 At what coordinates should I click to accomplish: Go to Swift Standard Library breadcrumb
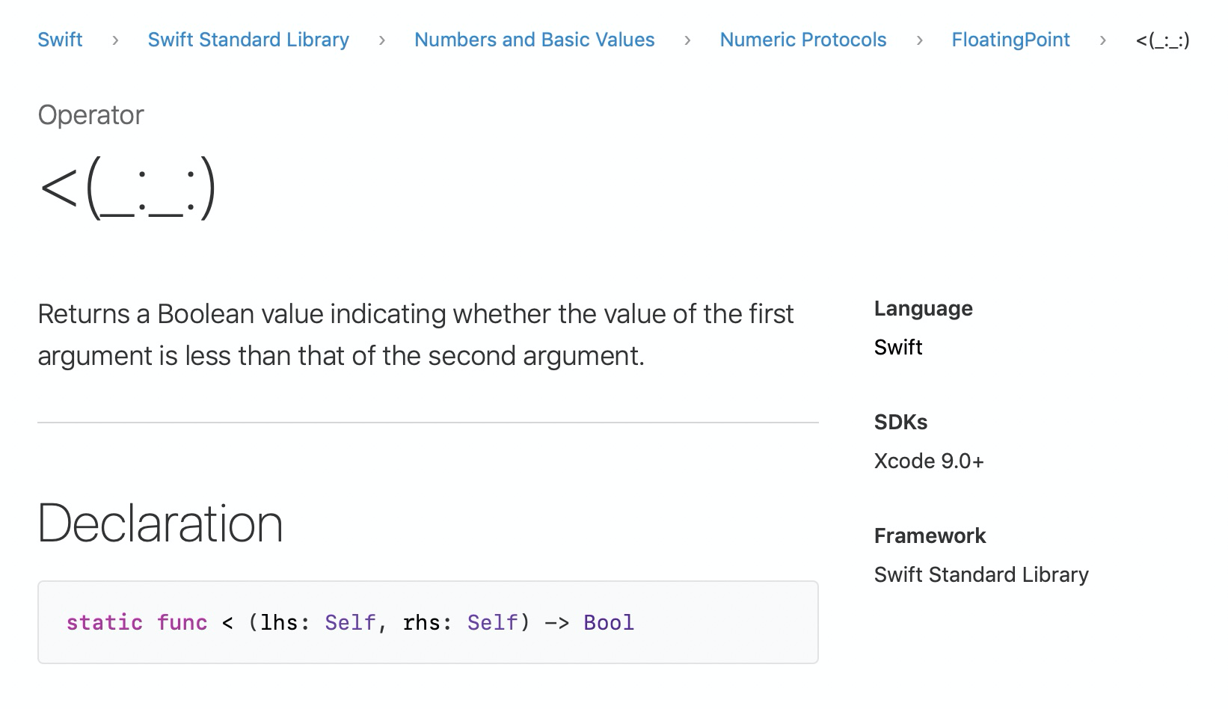point(248,40)
